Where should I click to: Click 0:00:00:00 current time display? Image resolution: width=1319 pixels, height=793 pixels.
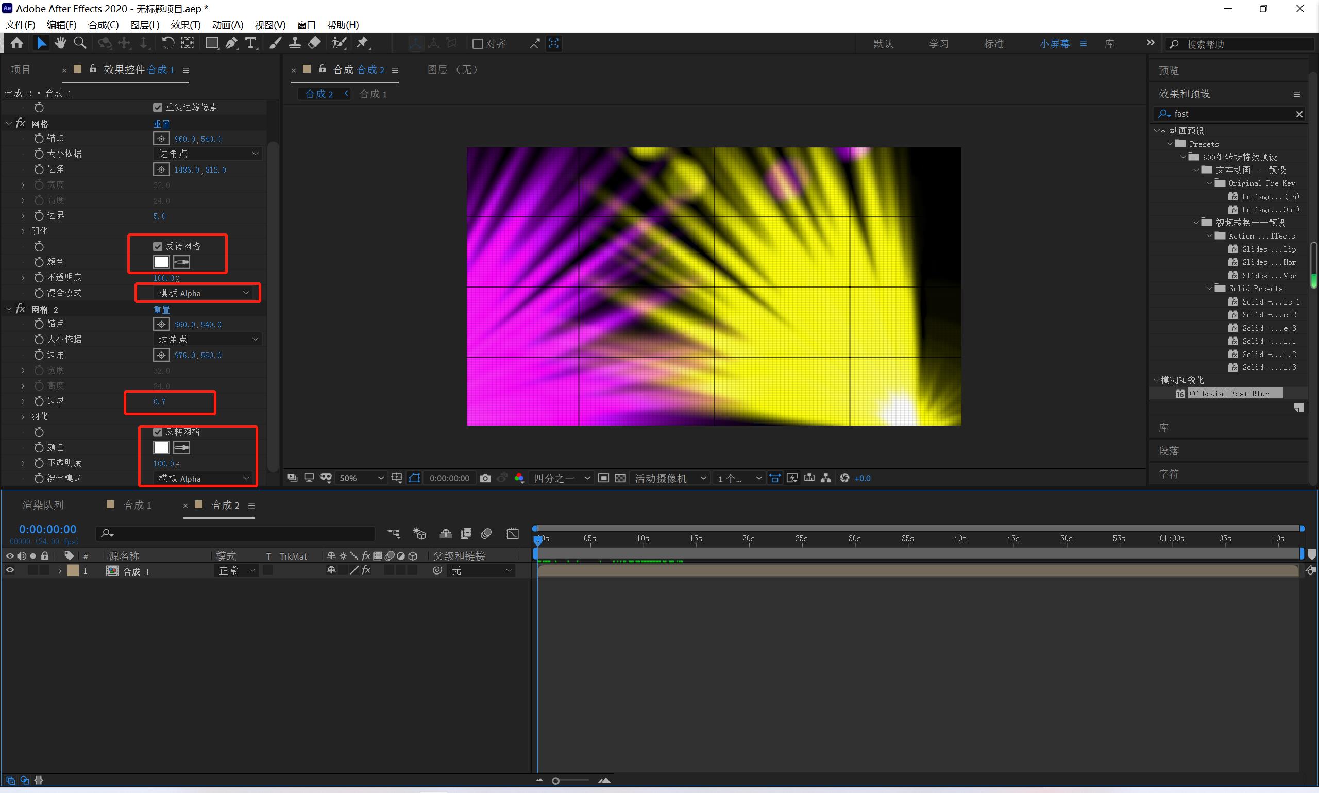point(47,529)
